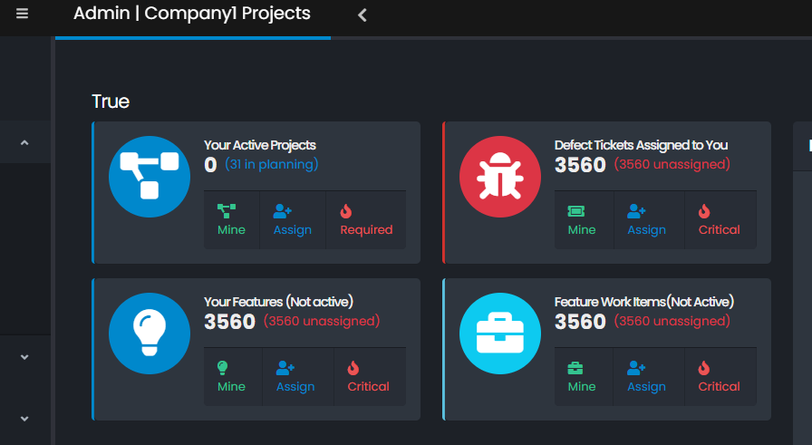Open the '31 in planning' projects link
This screenshot has width=812, height=445.
click(271, 164)
